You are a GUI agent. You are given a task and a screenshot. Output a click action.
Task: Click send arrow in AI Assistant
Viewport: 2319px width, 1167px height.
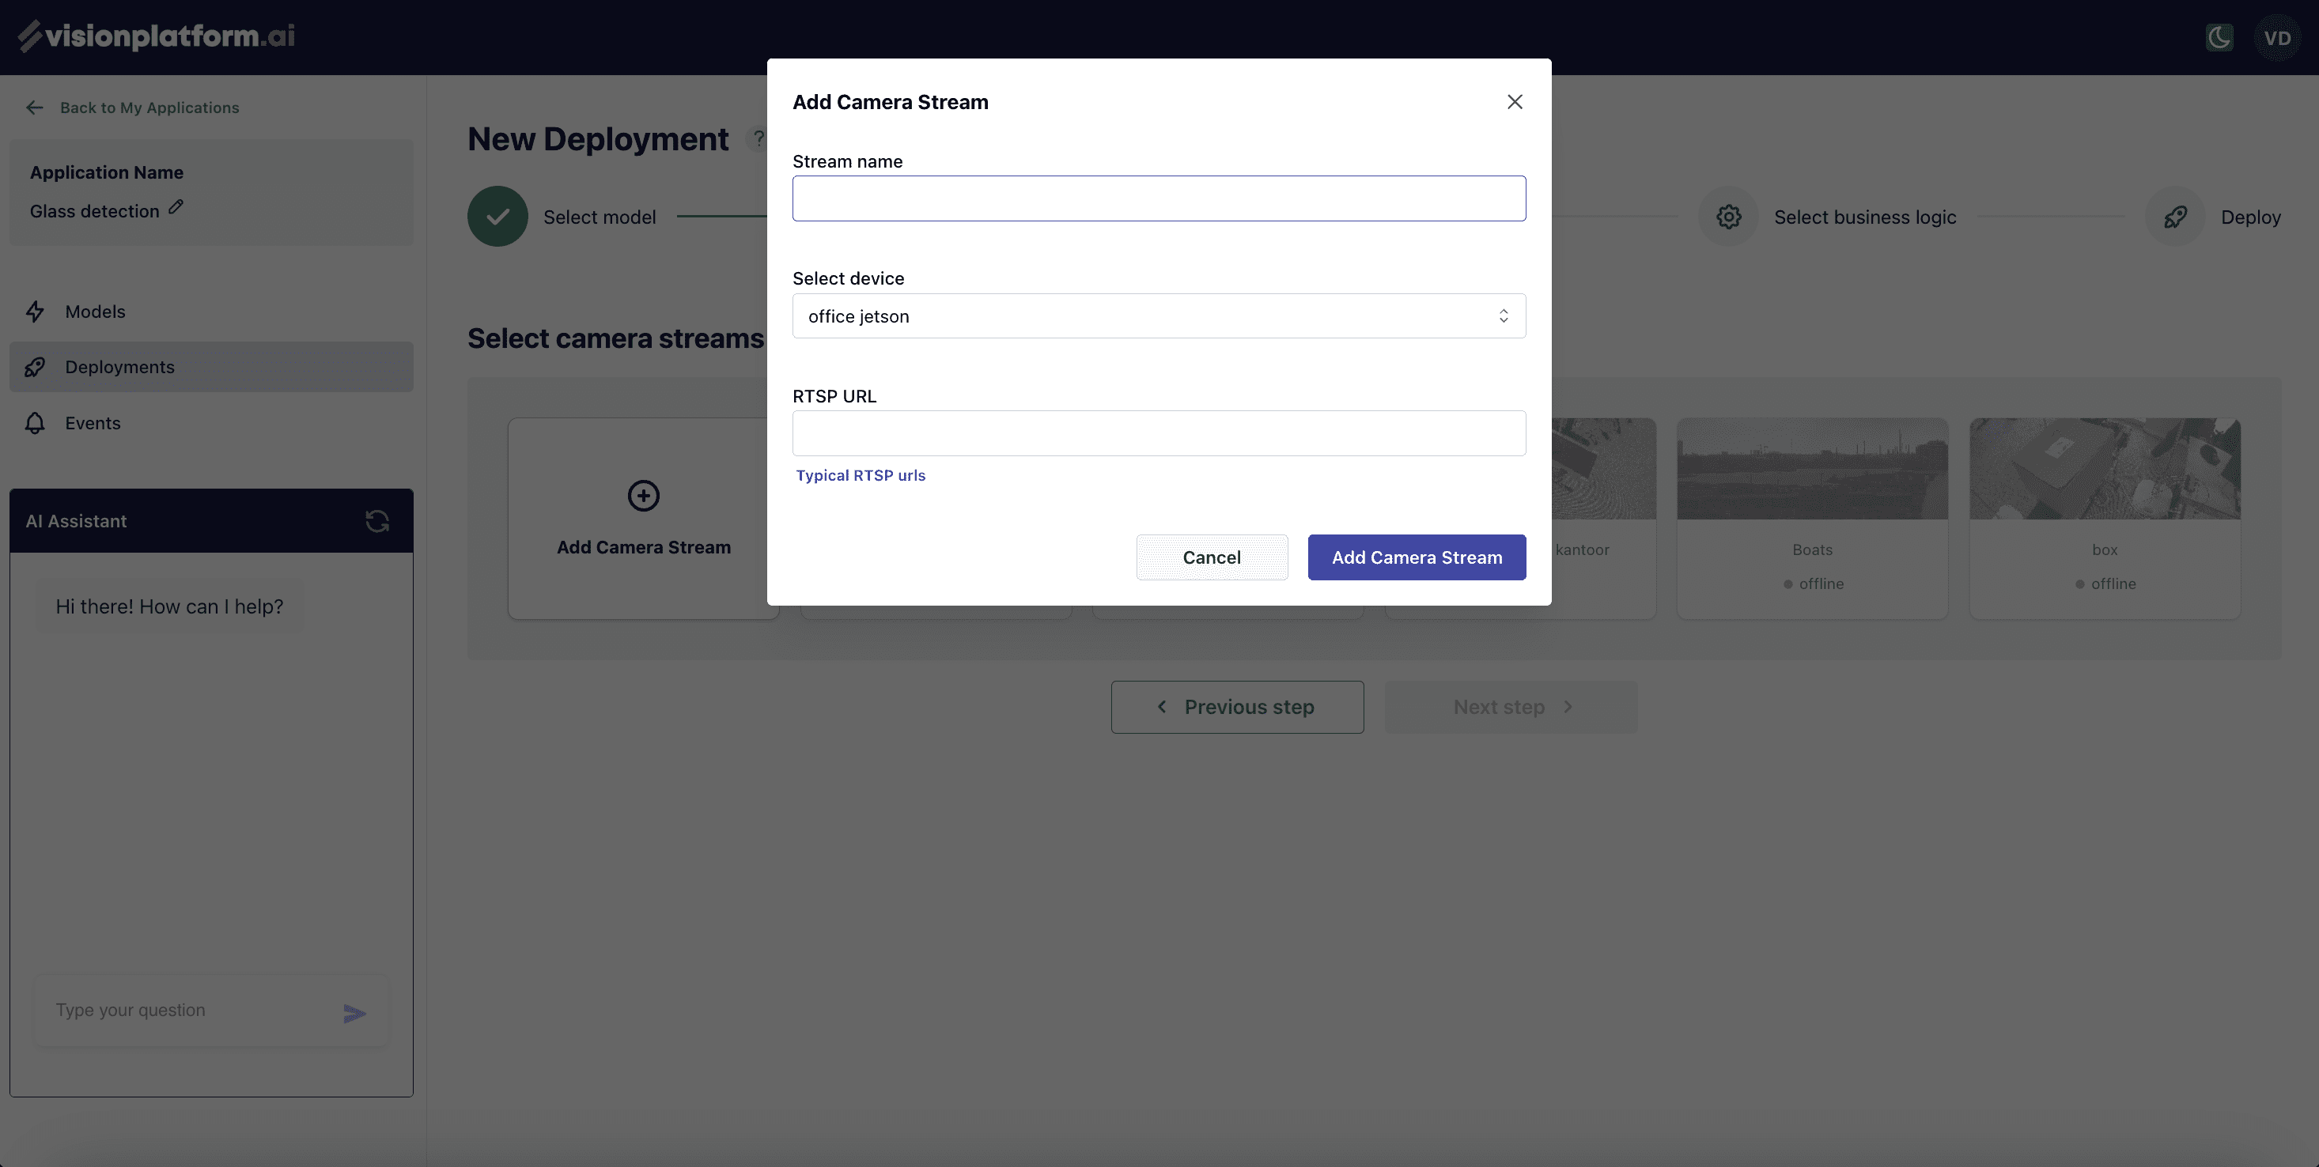[354, 1014]
